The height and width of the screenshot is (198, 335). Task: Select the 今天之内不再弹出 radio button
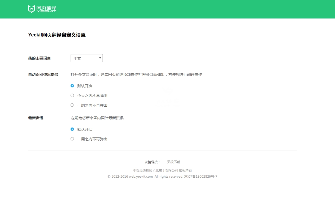[72, 95]
